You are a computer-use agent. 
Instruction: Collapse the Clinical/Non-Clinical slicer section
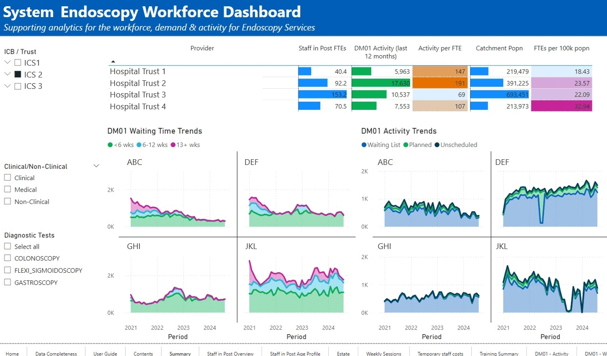[x=96, y=166]
